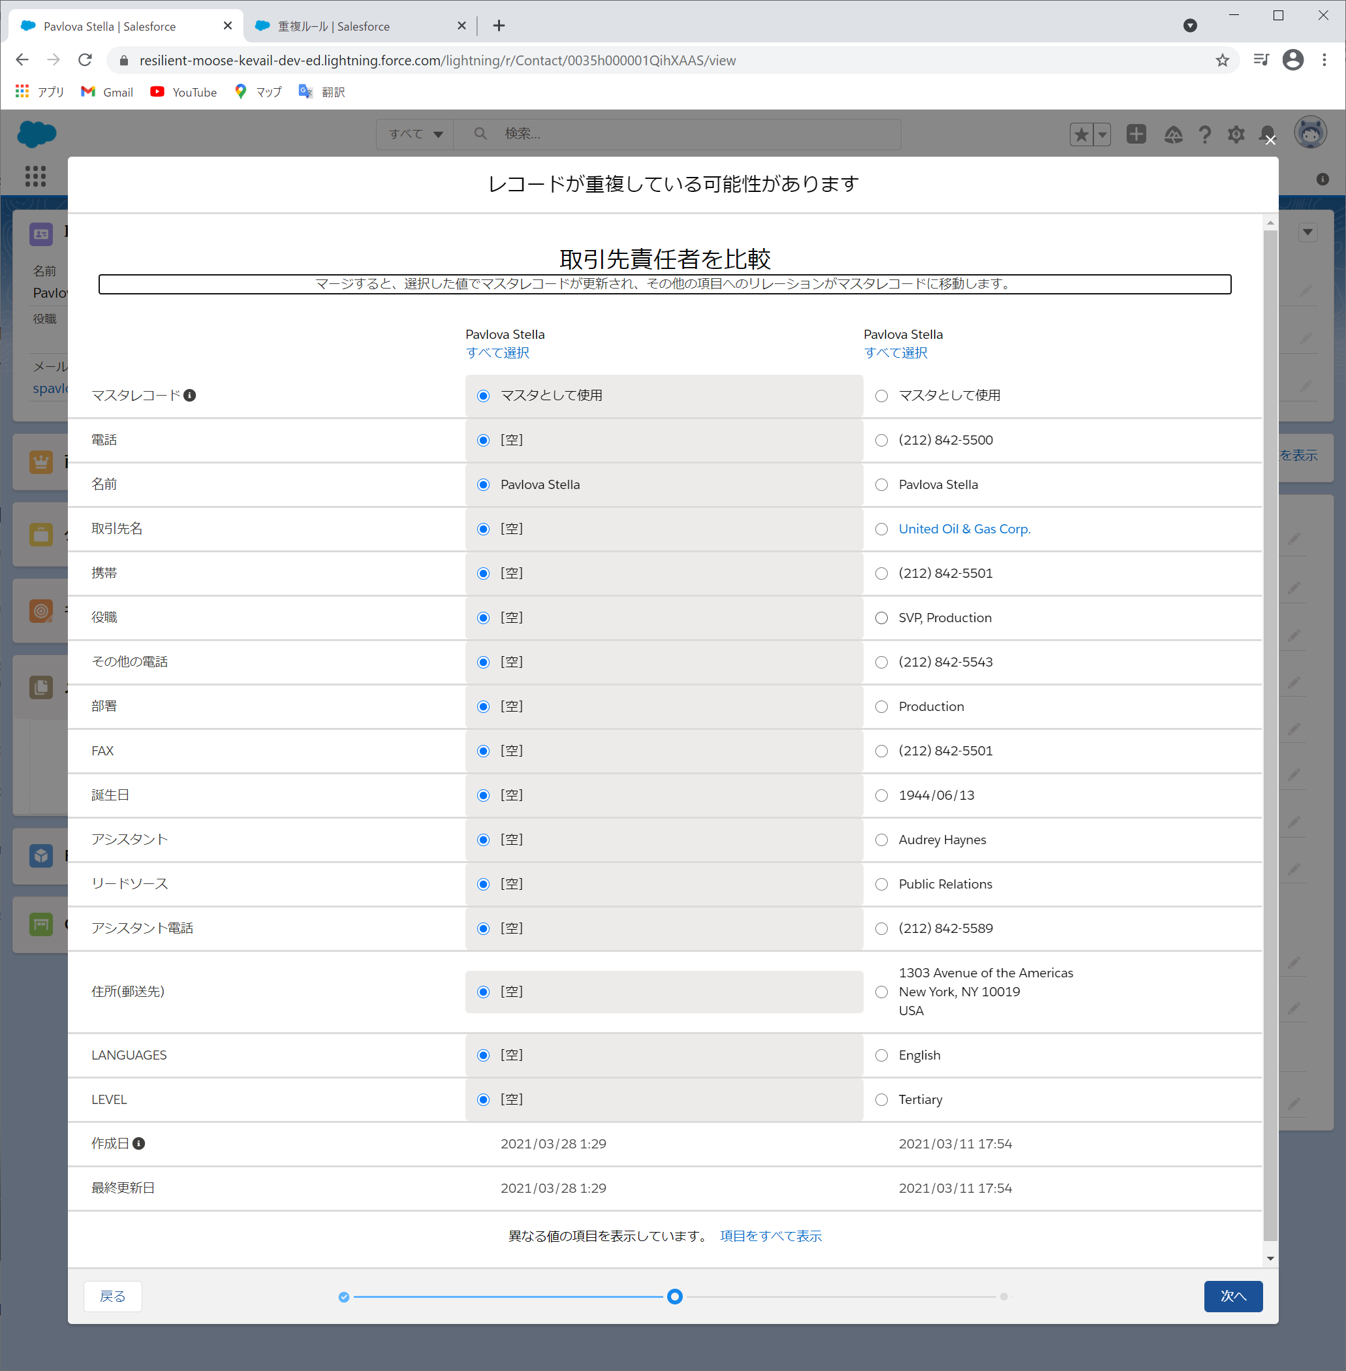Use second record as master radio
This screenshot has height=1371, width=1346.
pyautogui.click(x=881, y=396)
